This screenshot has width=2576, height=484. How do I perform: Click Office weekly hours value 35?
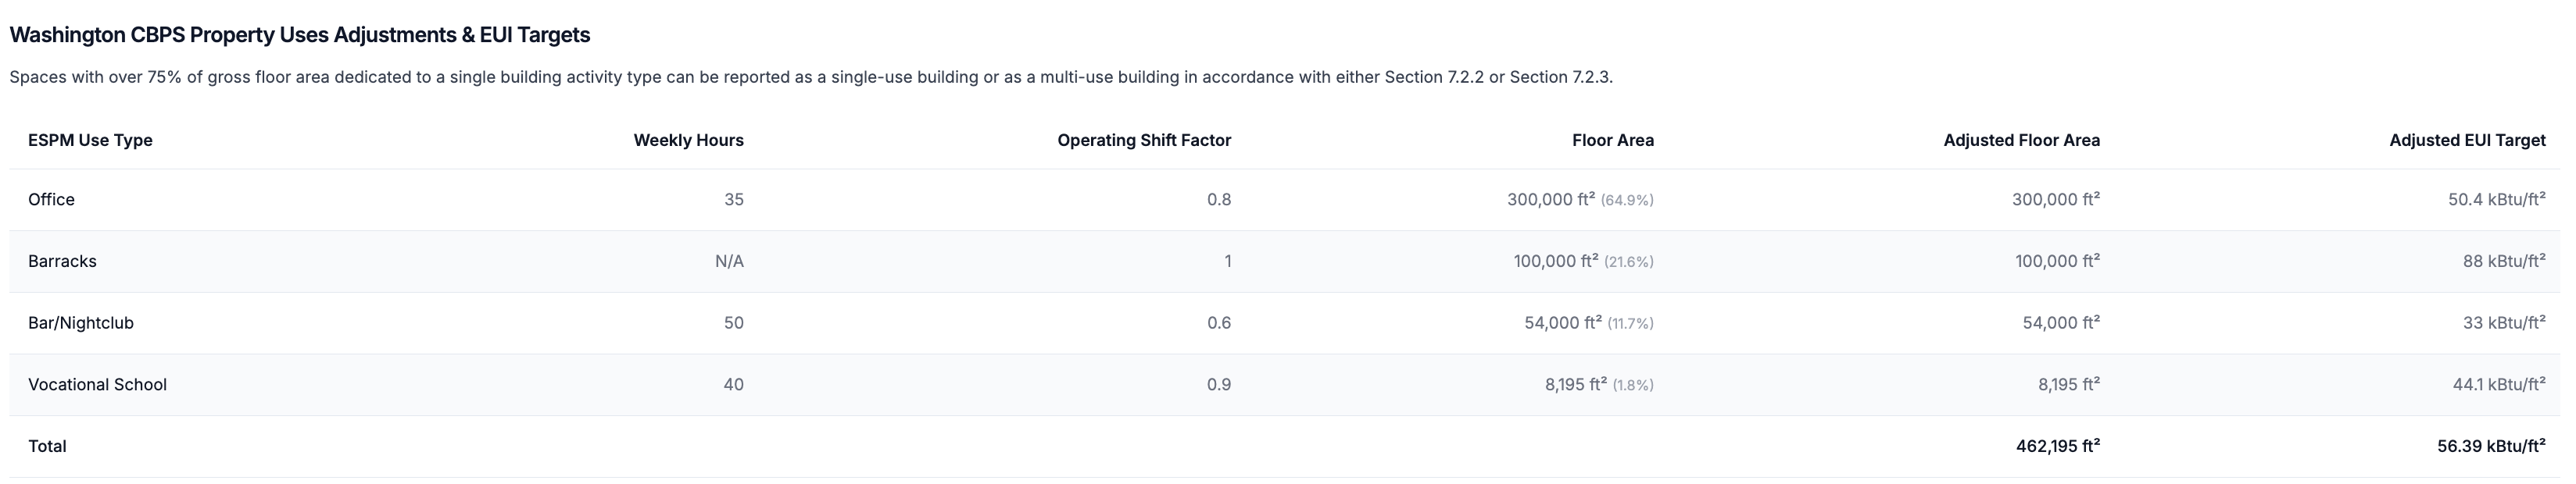pos(734,200)
